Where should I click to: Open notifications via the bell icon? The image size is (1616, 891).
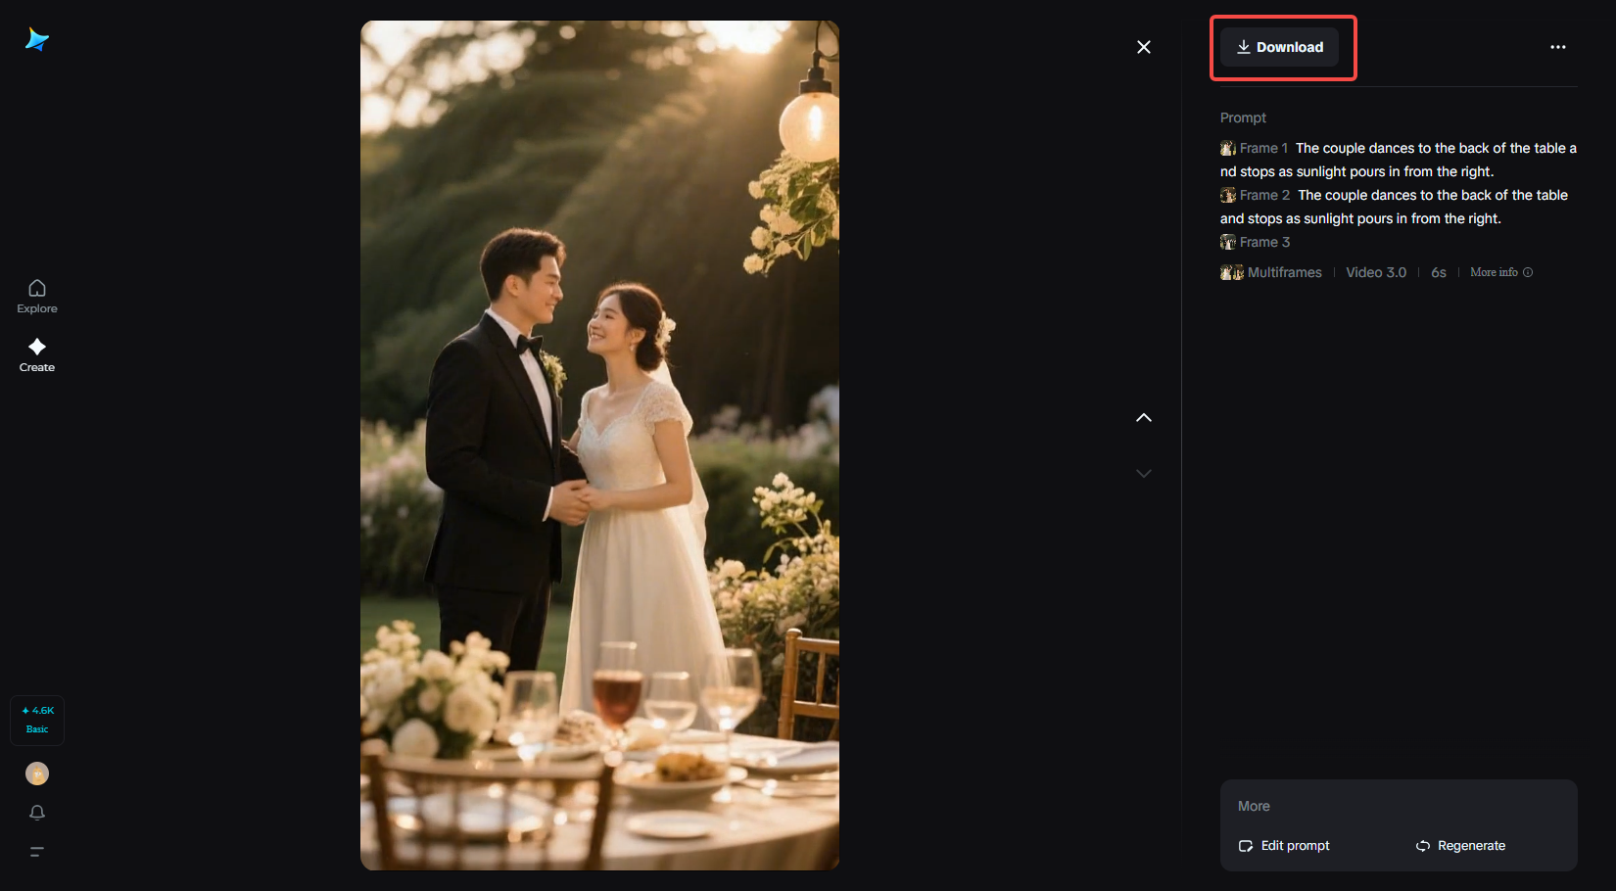tap(36, 813)
